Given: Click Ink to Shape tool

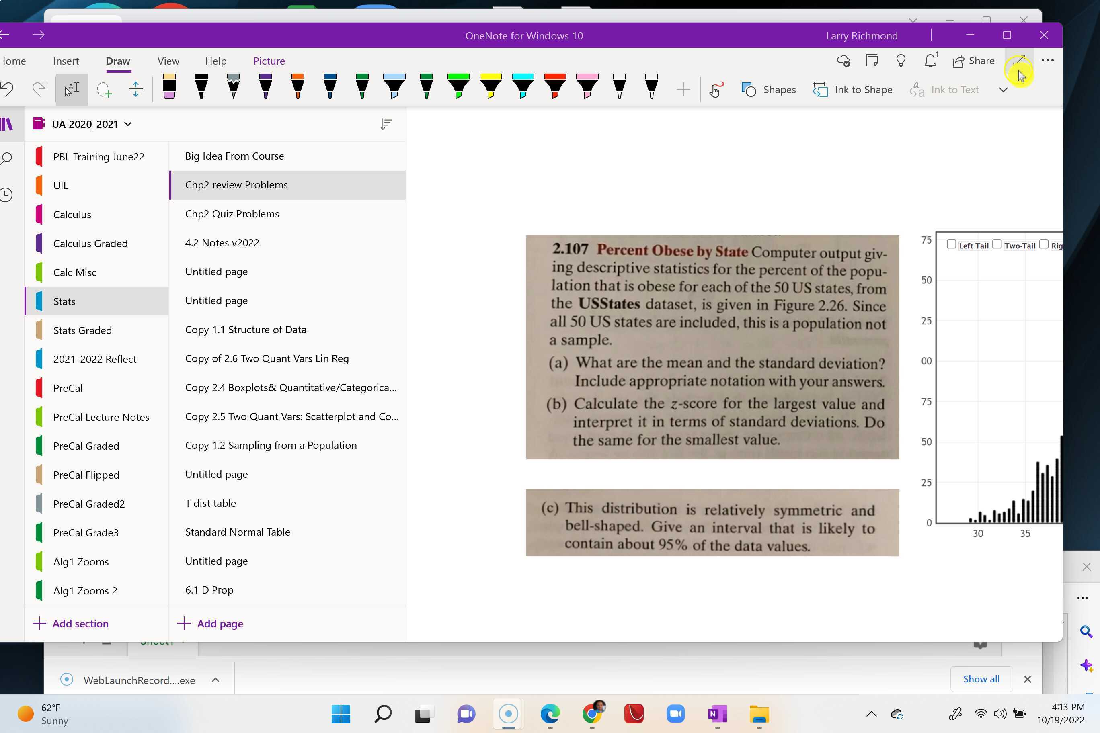Looking at the screenshot, I should pos(853,89).
